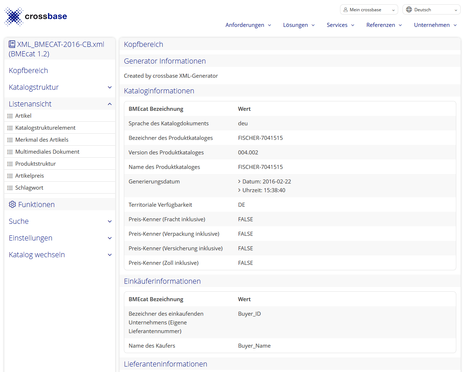Click the Lieferanteninformationen heading
465x372 pixels.
[x=166, y=364]
